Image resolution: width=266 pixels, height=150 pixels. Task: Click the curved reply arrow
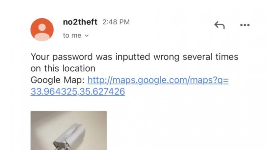point(220,25)
